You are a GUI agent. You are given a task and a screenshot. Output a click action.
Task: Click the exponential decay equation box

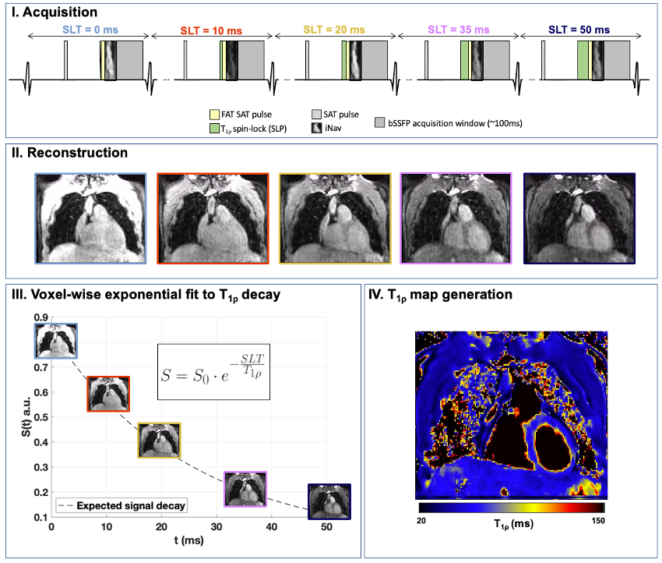coord(213,371)
